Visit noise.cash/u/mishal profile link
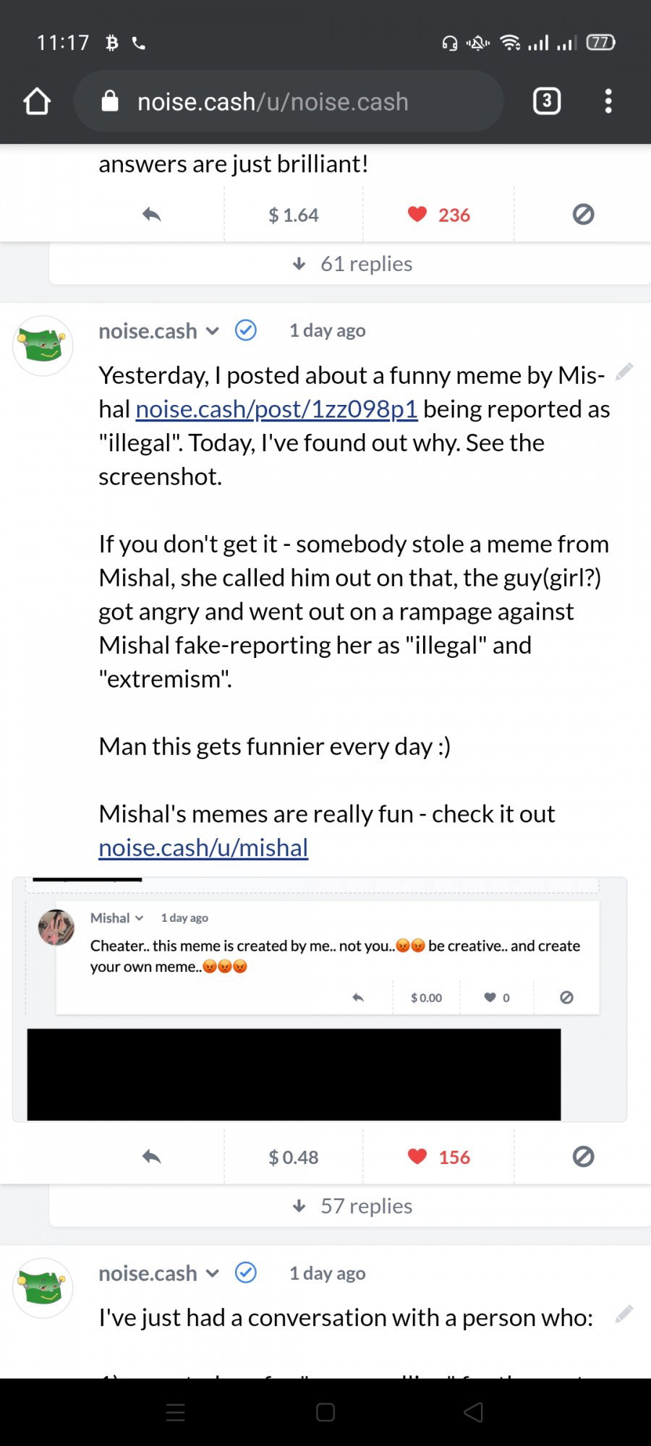This screenshot has height=1446, width=651. click(x=203, y=847)
